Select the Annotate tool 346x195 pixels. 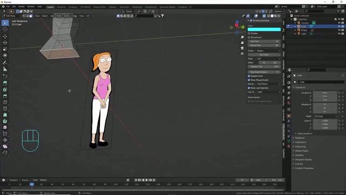5,63
